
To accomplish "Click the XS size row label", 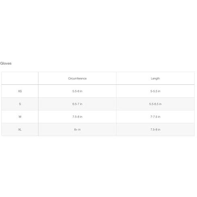I will (x=20, y=91).
